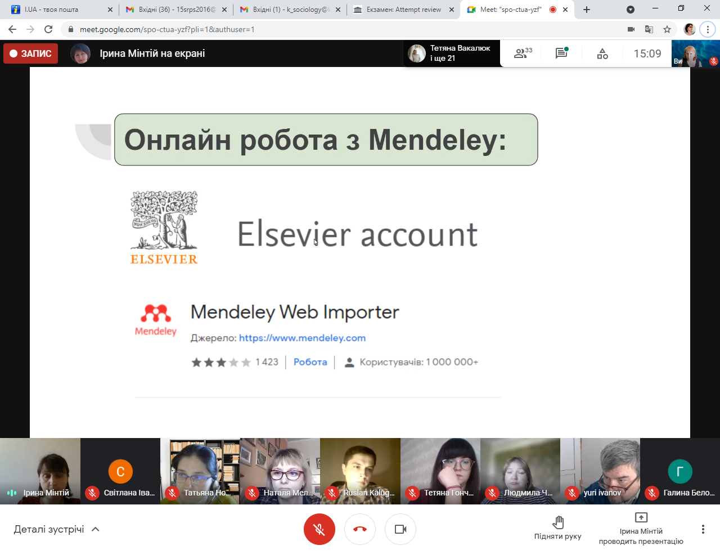Click the Google Translate icon in address bar
The height and width of the screenshot is (554, 720).
point(649,29)
